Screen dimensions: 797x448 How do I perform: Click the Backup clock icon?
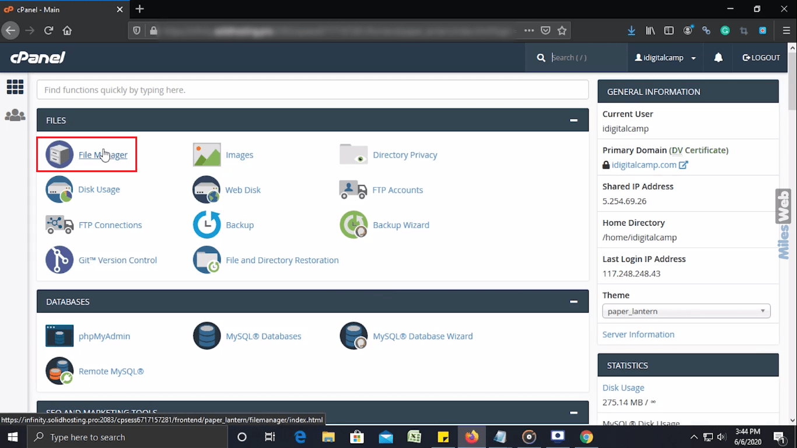coord(207,225)
